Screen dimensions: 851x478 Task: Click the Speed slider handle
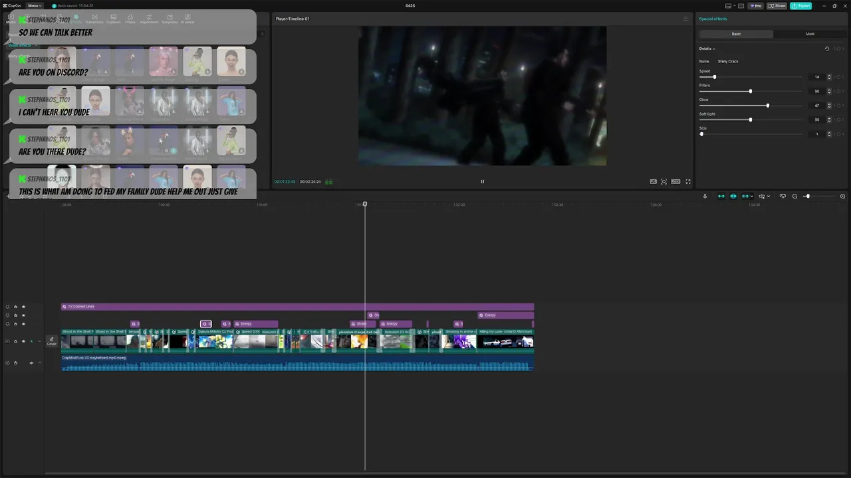click(715, 77)
